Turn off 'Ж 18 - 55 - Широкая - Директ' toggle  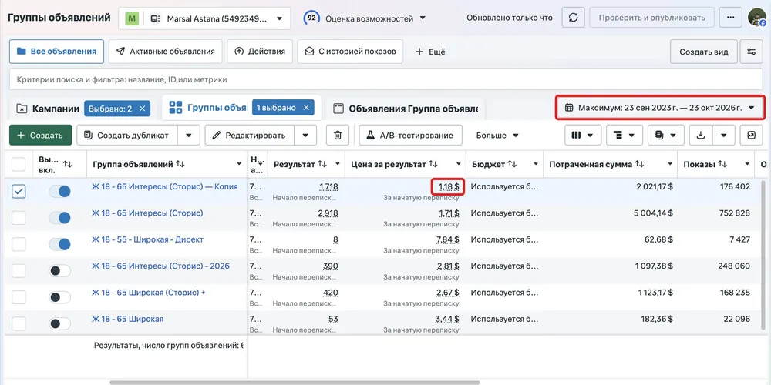pos(59,244)
